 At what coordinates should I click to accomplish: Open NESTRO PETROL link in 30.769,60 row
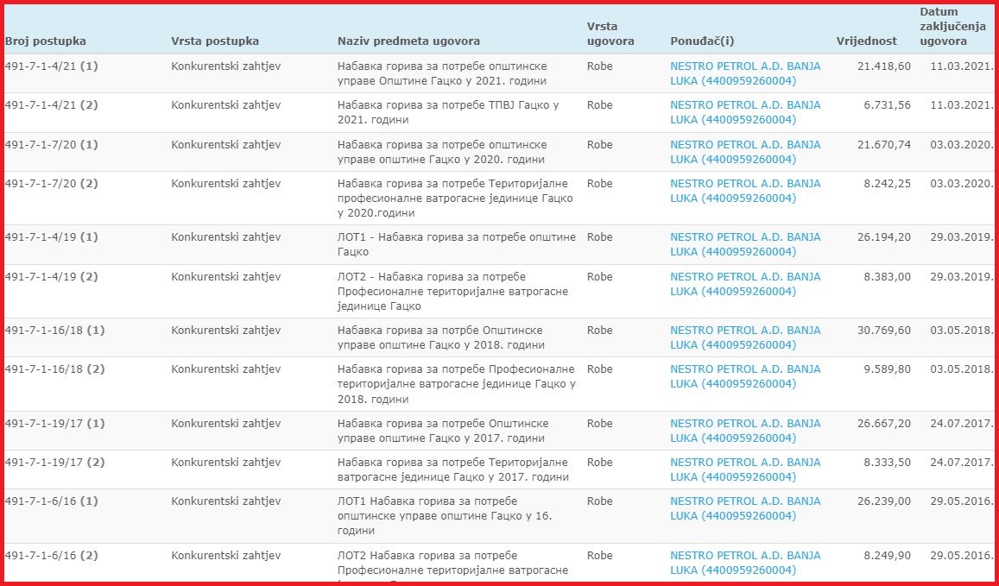pyautogui.click(x=745, y=337)
